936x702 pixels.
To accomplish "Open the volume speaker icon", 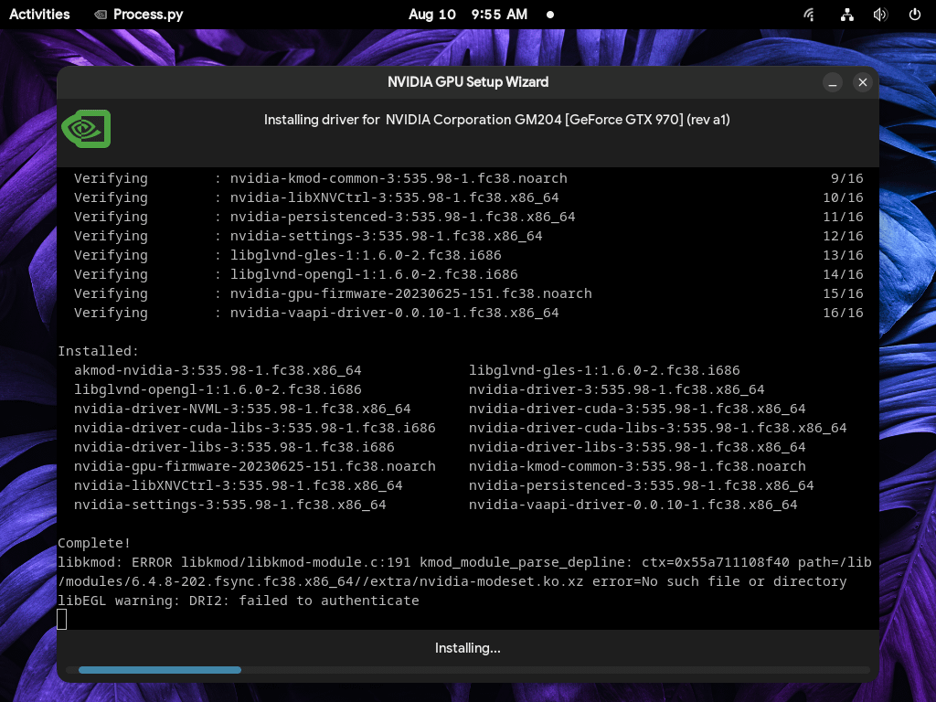I will point(880,15).
